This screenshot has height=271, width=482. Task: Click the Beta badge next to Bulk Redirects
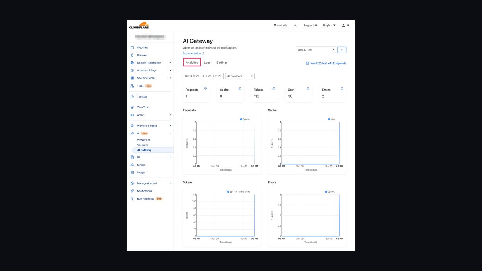[159, 198]
